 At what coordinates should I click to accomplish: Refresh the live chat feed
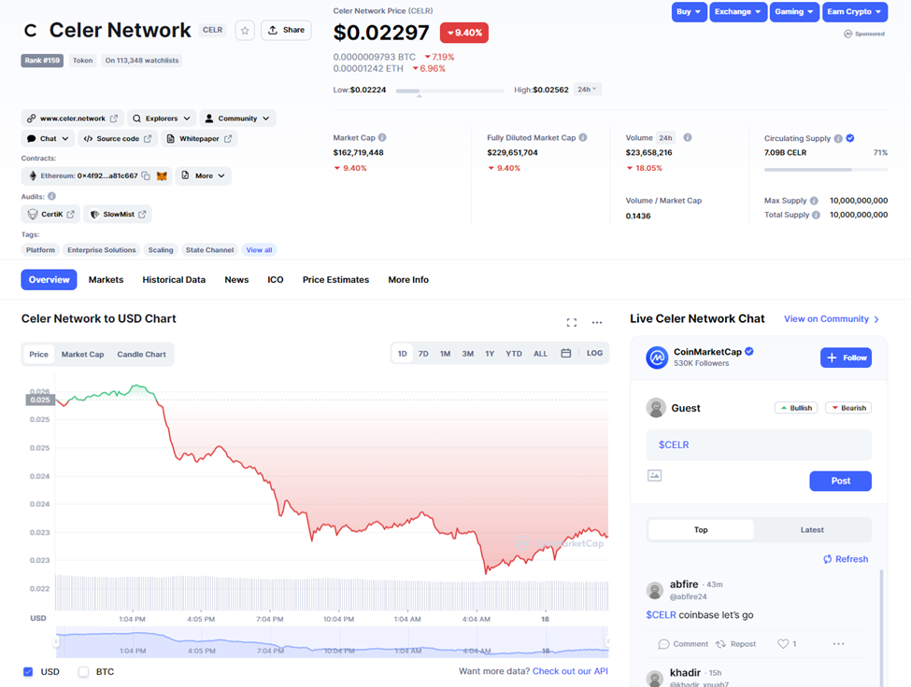tap(846, 559)
